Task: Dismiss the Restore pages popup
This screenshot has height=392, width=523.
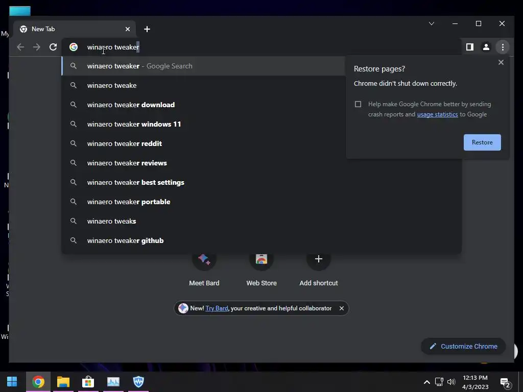Action: pos(501,62)
